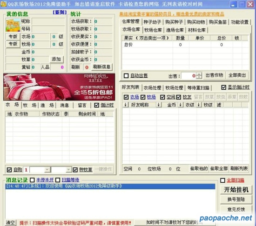Image resolution: width=256 pixels, height=226 pixels.
Task: Enable the 半停半开 checkbox
Action: pyautogui.click(x=32, y=180)
